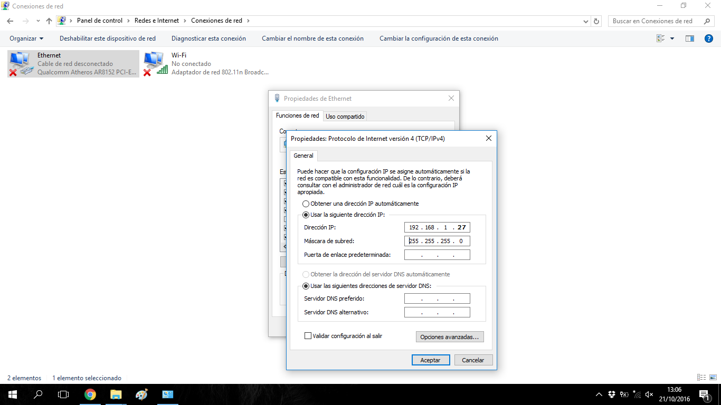Switch to the 'Uso compartido' tab

click(345, 117)
